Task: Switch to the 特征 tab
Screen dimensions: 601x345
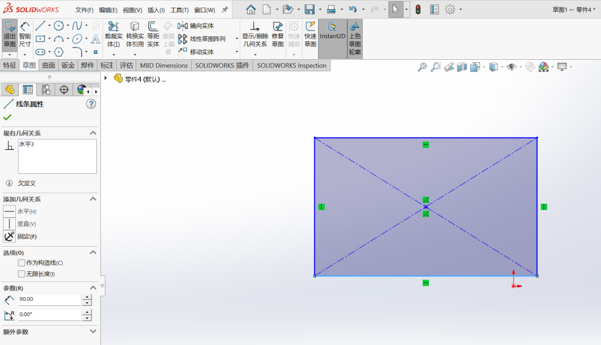Action: coord(9,66)
